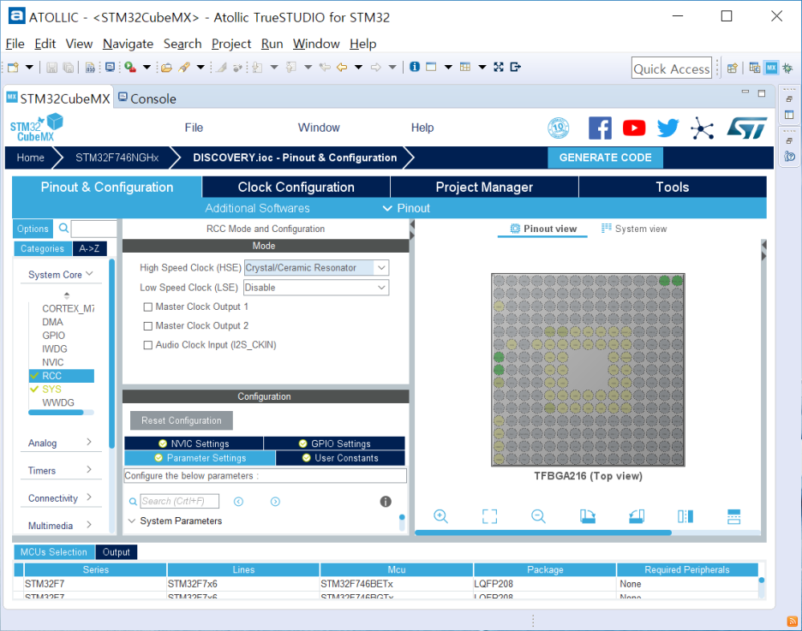Open the GPIO Settings tab
Image resolution: width=802 pixels, height=631 pixels.
(x=334, y=443)
